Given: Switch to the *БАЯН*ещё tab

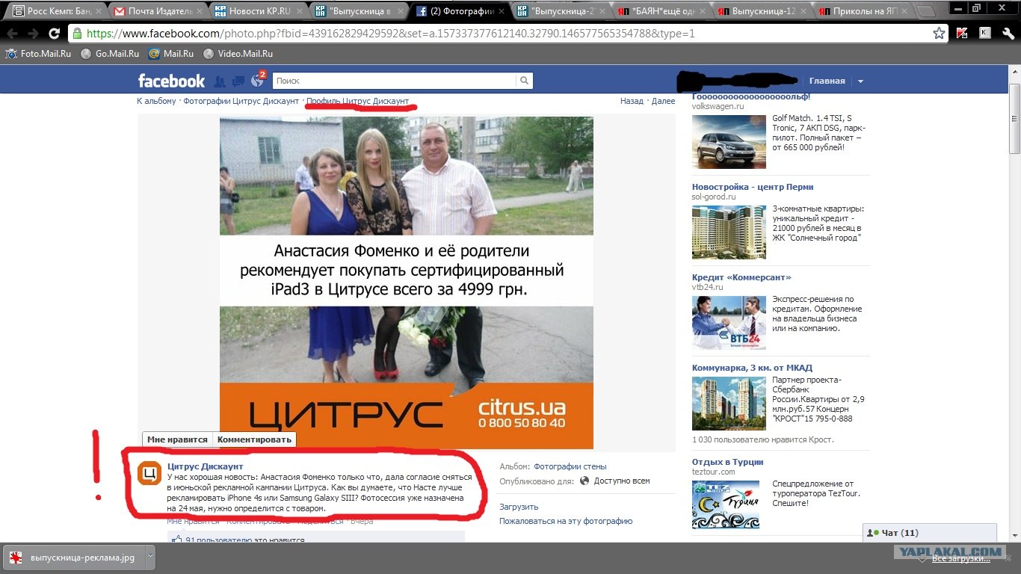Looking at the screenshot, I should click(661, 11).
